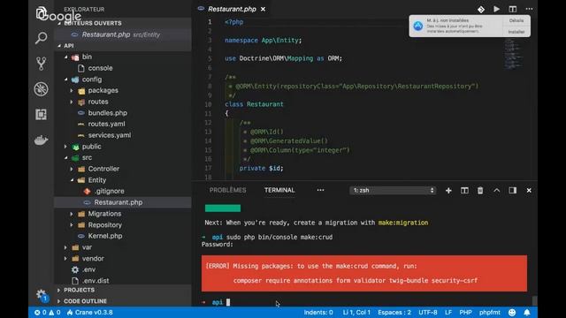Click the editor minimap preview
The image size is (566, 318).
point(513,54)
